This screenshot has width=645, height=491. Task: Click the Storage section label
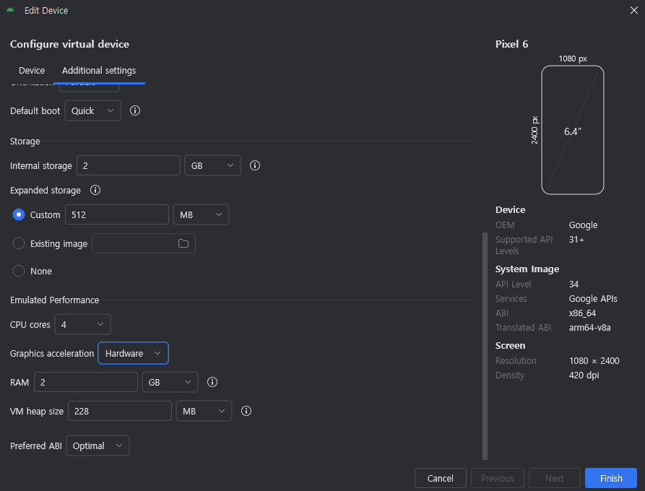click(x=25, y=141)
